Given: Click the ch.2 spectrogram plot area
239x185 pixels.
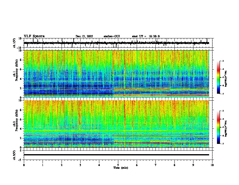Looking at the screenshot, I should (x=116, y=124).
